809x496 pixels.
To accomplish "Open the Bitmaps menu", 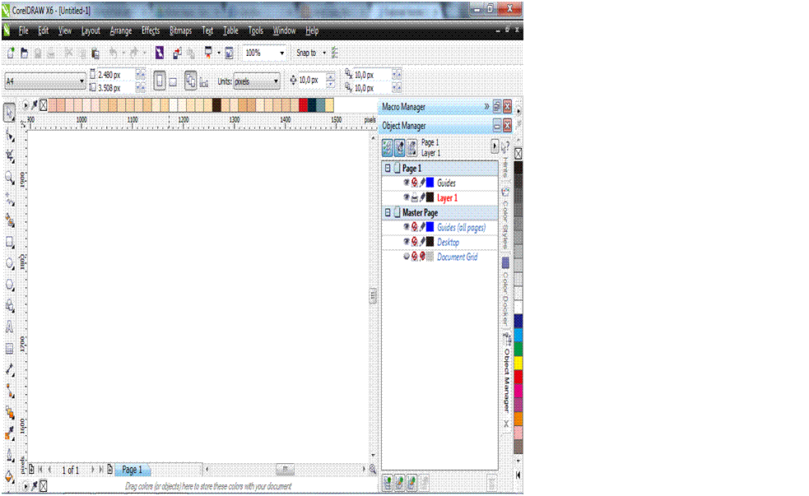I will (180, 30).
